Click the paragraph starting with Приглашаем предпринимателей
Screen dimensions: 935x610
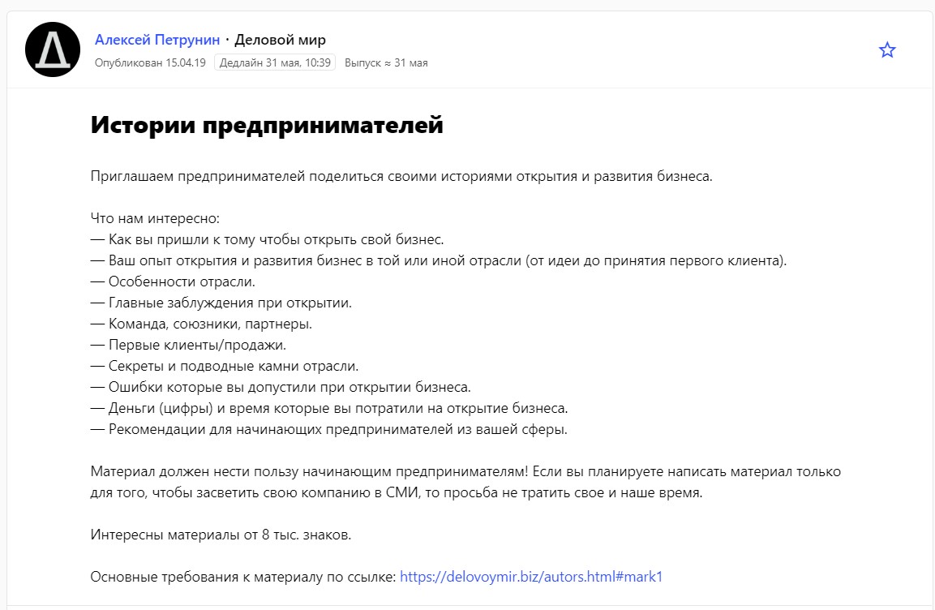pyautogui.click(x=401, y=177)
